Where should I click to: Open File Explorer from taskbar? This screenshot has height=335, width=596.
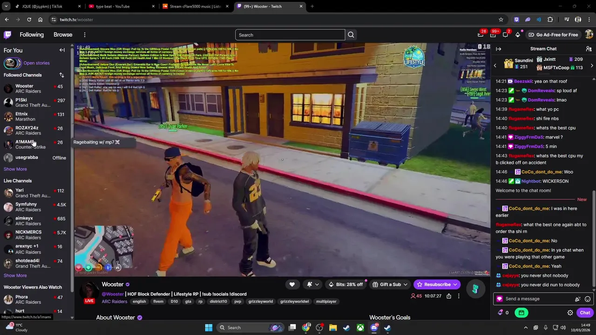[x=333, y=328]
